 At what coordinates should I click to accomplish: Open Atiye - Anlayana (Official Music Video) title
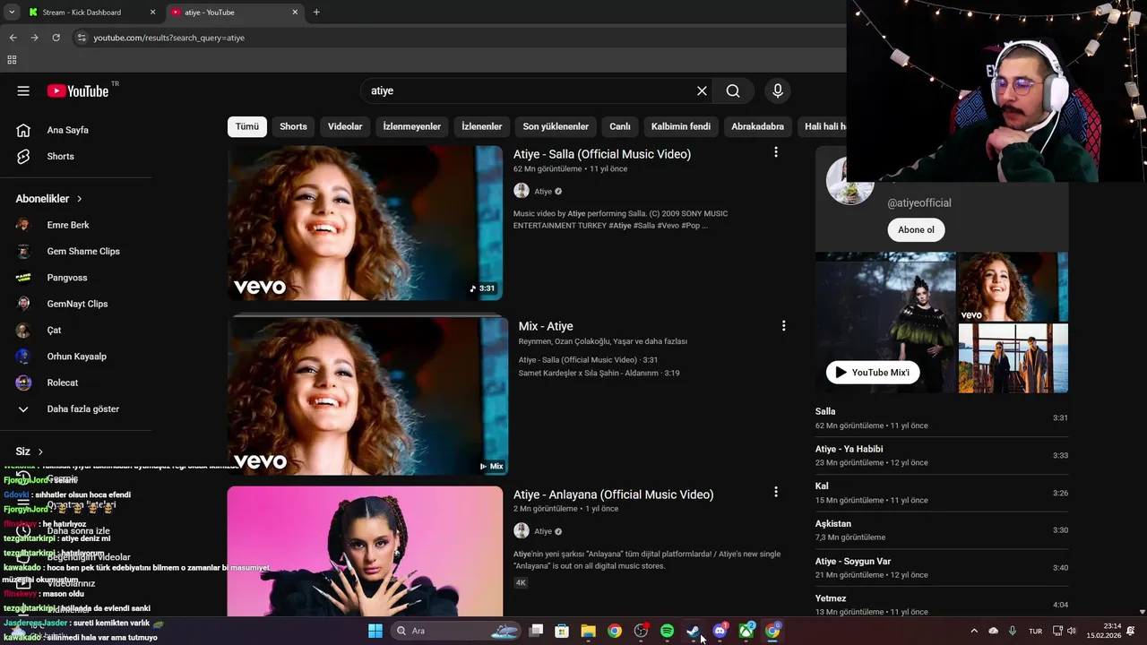614,494
